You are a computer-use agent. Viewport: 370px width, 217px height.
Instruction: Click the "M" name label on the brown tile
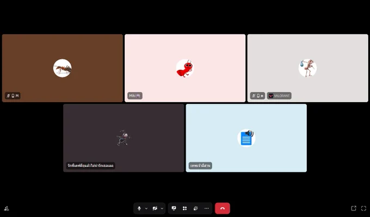point(17,96)
